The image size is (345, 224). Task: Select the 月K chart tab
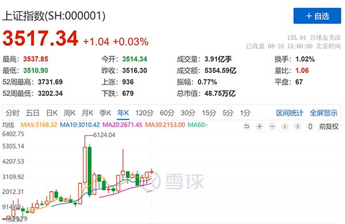tap(87, 113)
